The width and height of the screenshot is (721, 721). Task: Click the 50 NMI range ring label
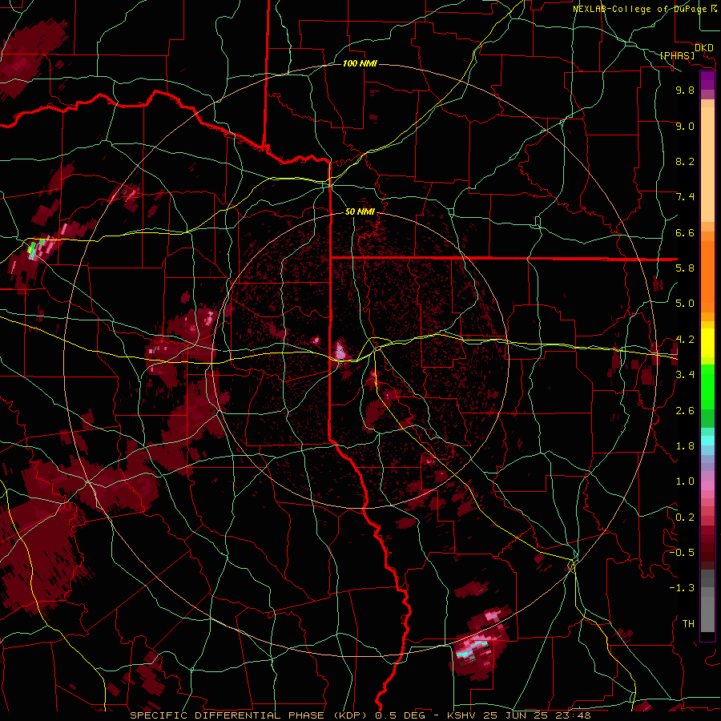[x=360, y=211]
